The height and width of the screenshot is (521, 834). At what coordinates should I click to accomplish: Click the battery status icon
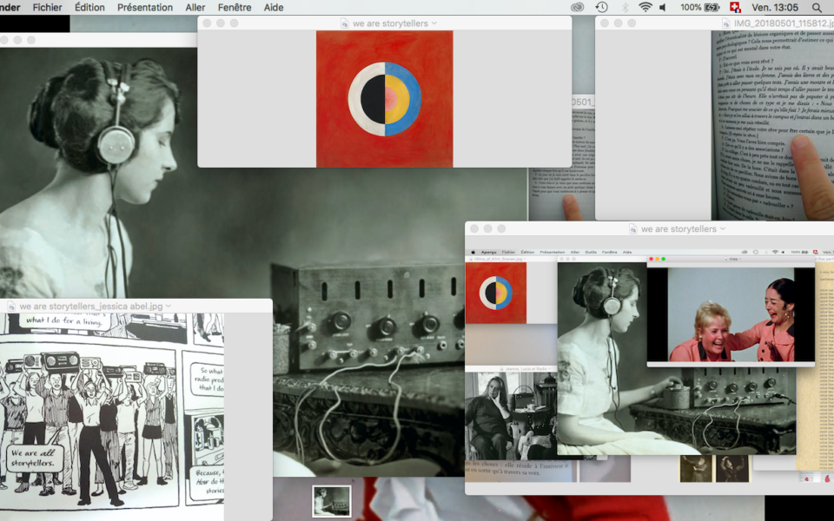point(712,7)
